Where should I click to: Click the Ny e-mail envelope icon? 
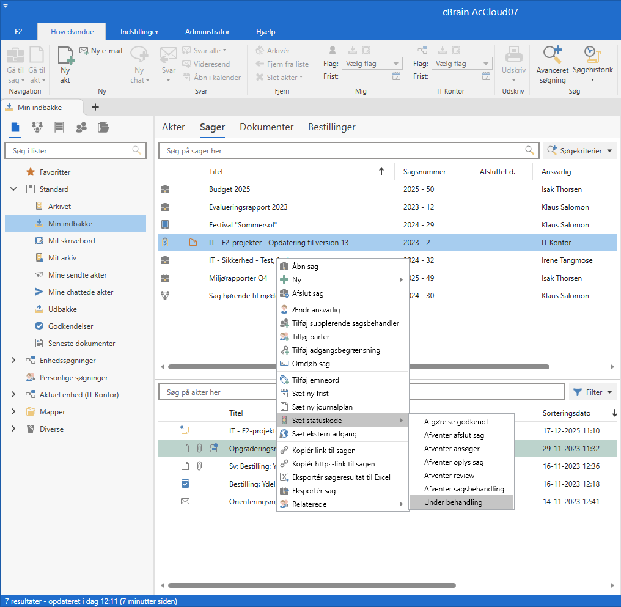click(x=84, y=51)
